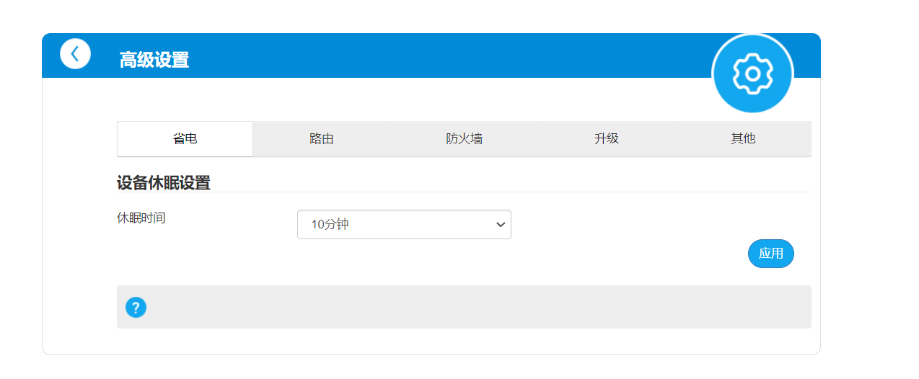This screenshot has width=919, height=379.
Task: Switch to the 省电 tab
Action: coord(185,139)
